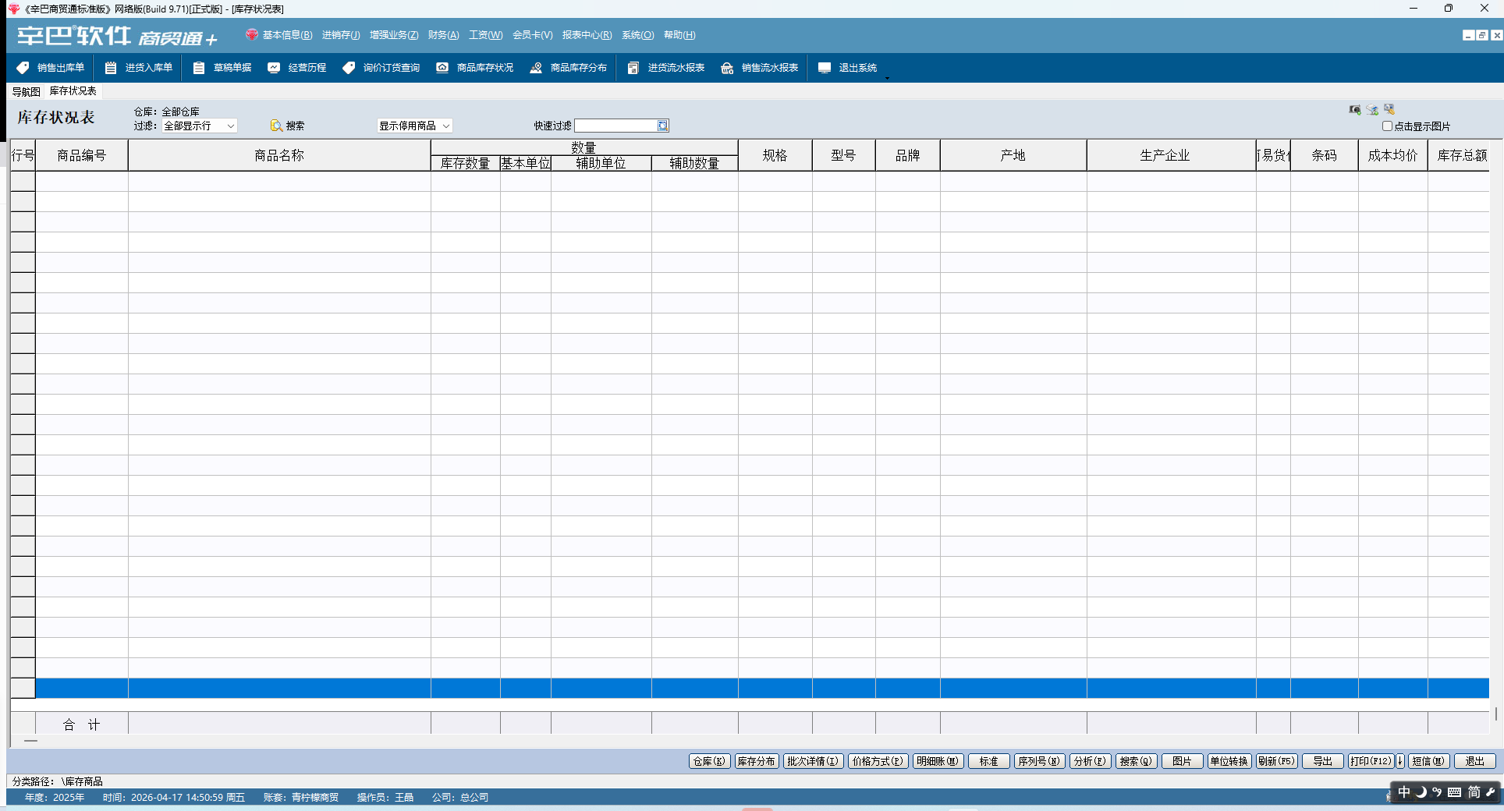Click the network drive icon above the table

pos(1372,110)
